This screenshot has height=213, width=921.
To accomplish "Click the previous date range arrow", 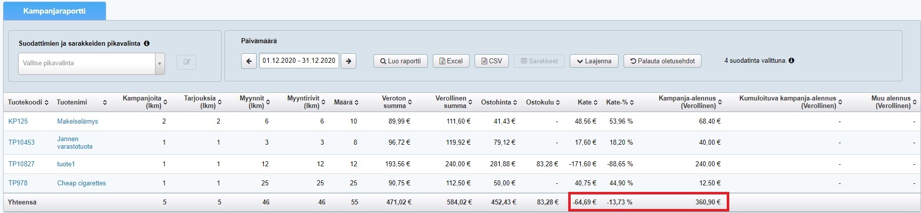I will pyautogui.click(x=249, y=61).
